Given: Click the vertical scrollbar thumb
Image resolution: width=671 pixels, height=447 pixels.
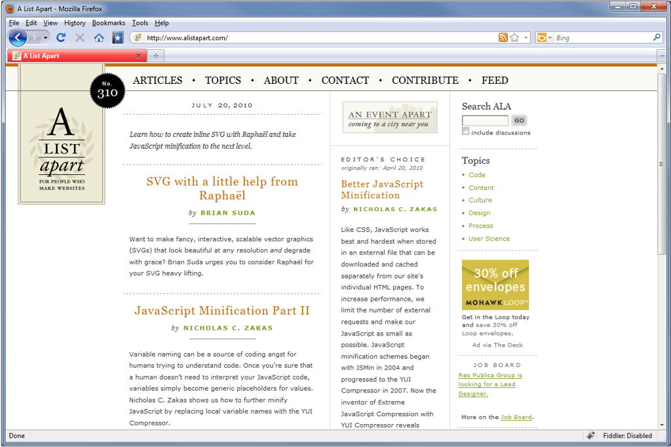Looking at the screenshot, I should [662, 165].
